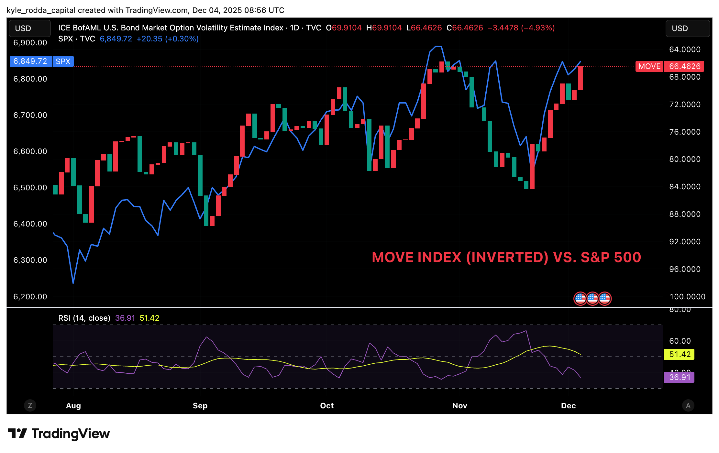Click the rightmost US flag event icon
Screen dimensions: 719x453
coord(604,298)
